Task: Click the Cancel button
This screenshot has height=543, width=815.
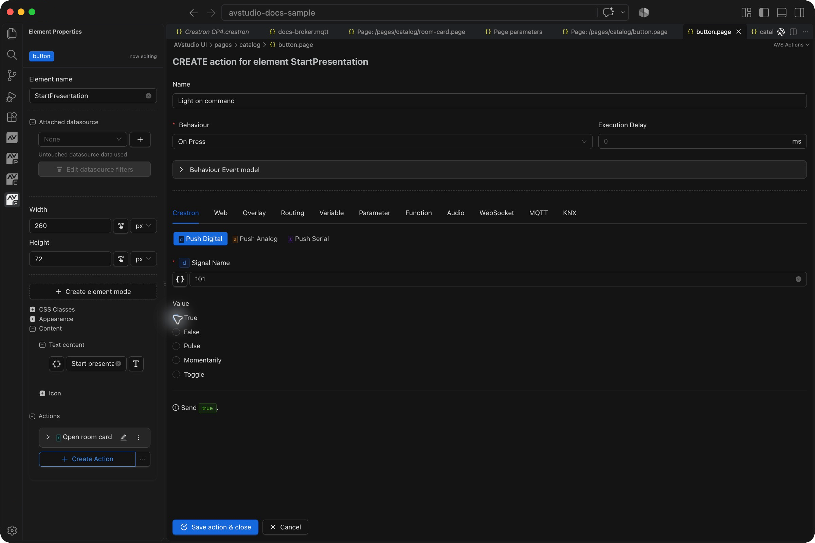Action: point(285,527)
